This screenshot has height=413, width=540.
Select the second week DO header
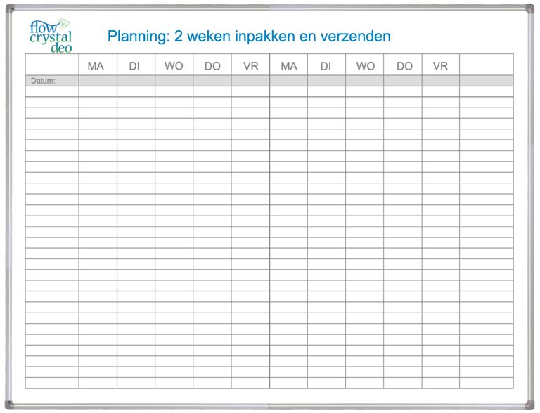point(405,66)
